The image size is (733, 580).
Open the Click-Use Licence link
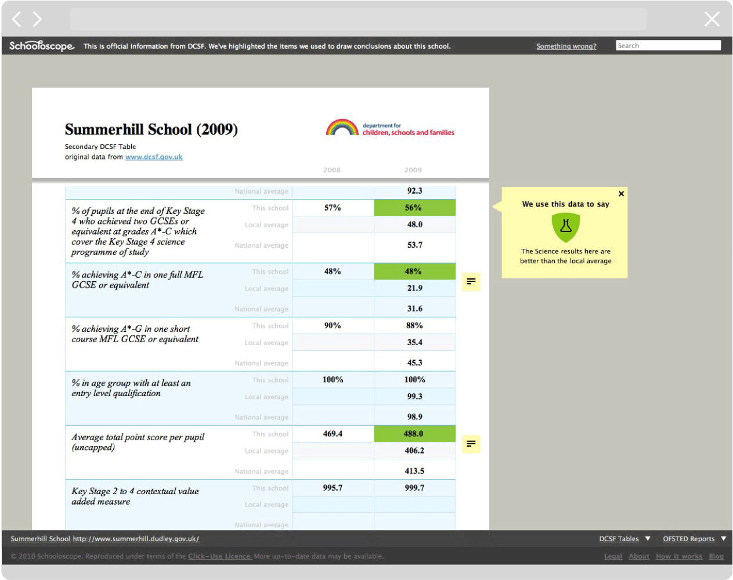click(220, 556)
